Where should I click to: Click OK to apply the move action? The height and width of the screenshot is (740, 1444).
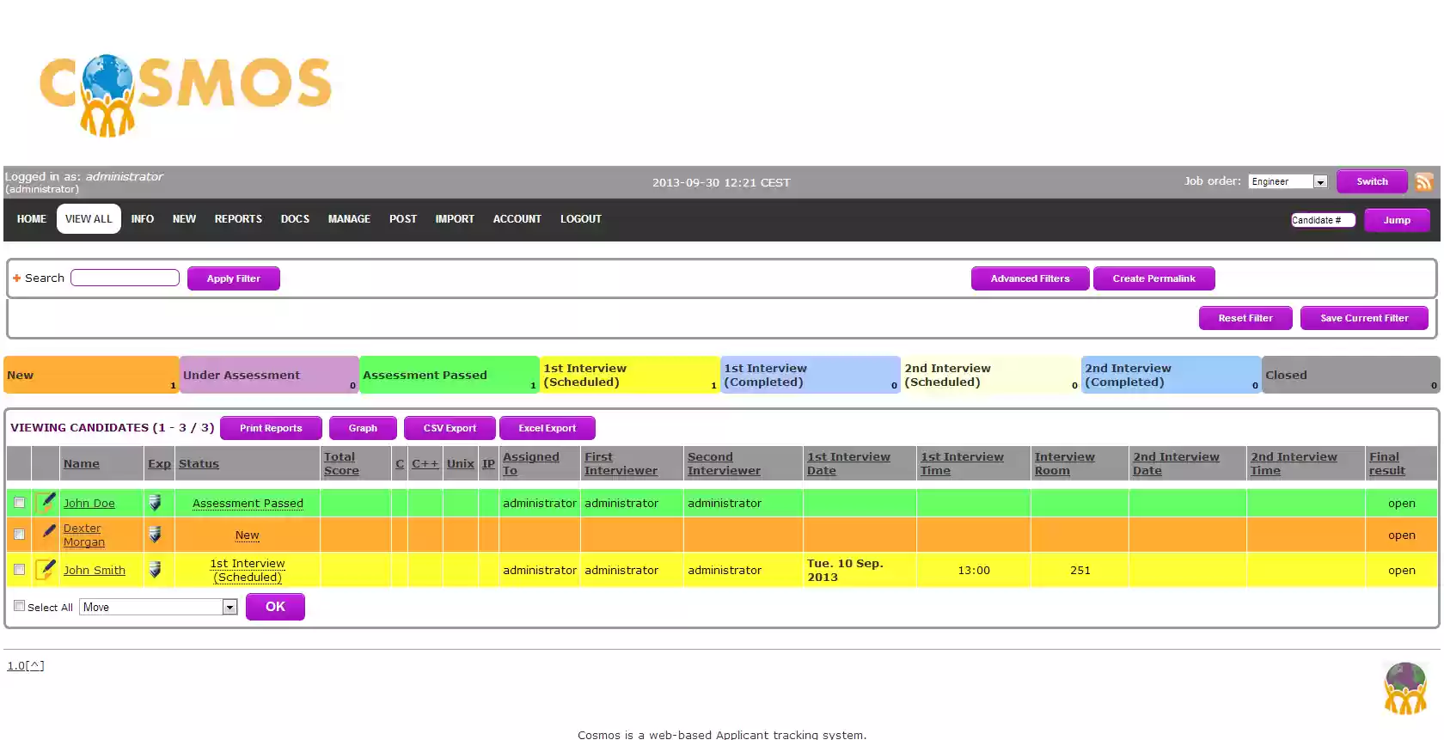275,607
